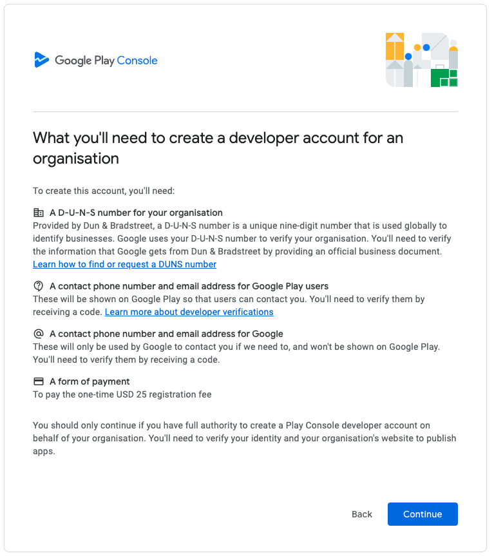Viewport: 494px width, 556px height.
Task: Click the @ icon next to Google contact
Action: [x=38, y=334]
